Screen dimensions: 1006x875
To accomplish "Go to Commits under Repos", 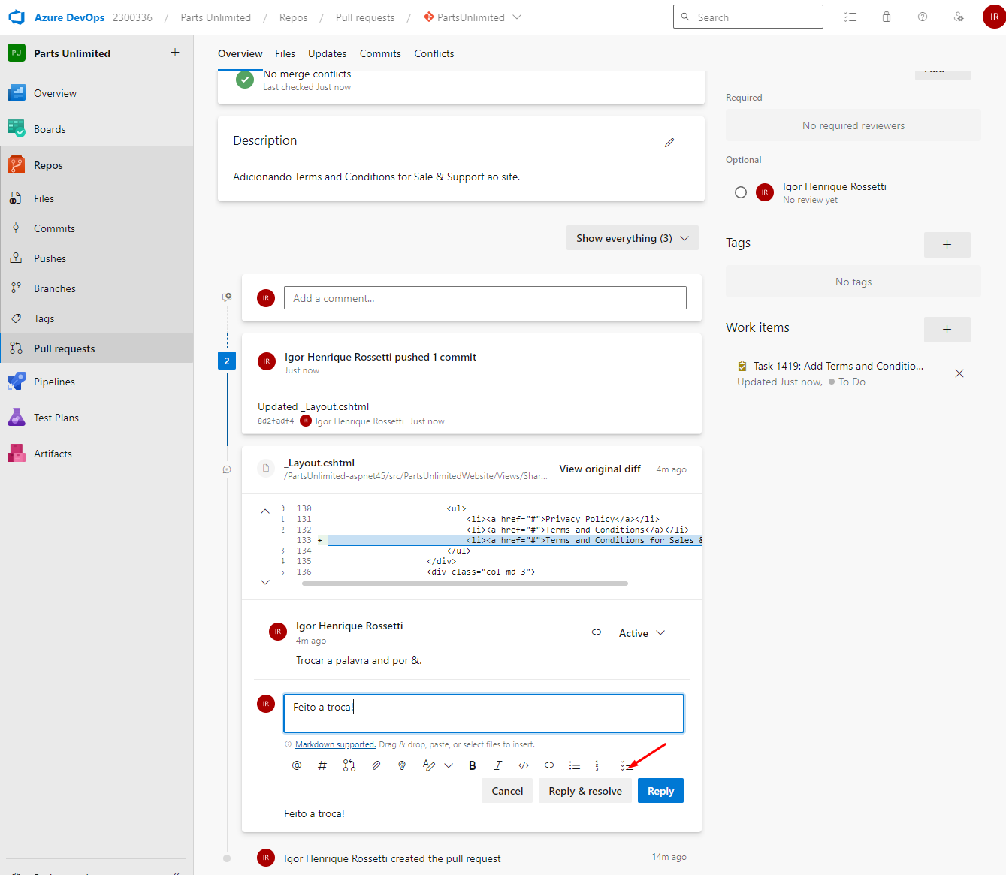I will tap(96, 228).
